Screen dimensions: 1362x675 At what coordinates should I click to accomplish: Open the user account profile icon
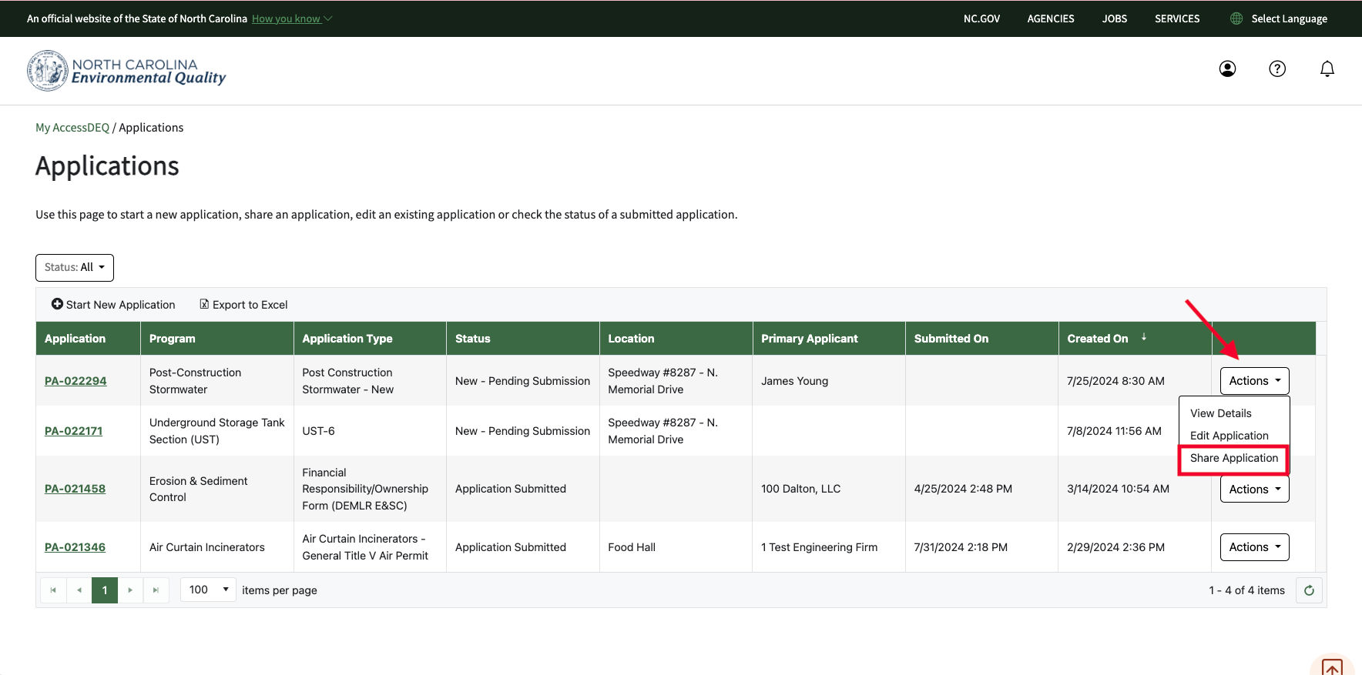pos(1227,69)
